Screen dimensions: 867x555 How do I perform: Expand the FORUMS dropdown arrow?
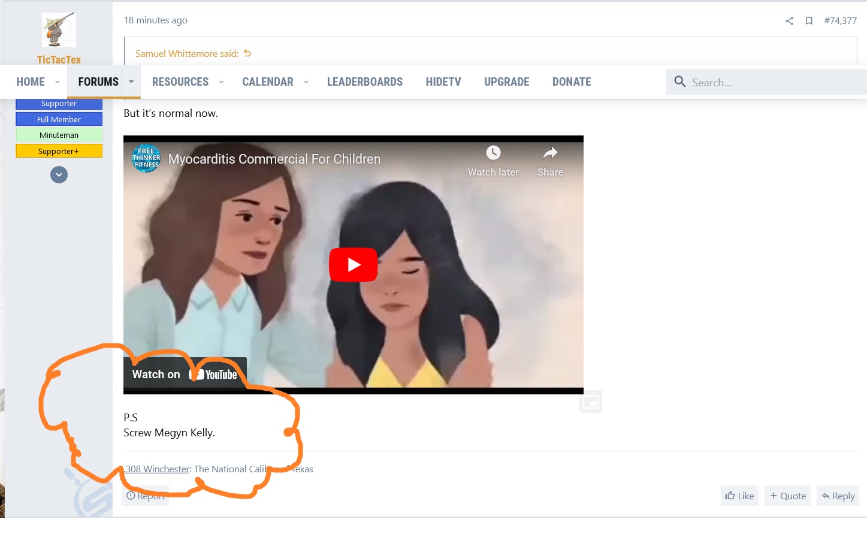(x=131, y=82)
